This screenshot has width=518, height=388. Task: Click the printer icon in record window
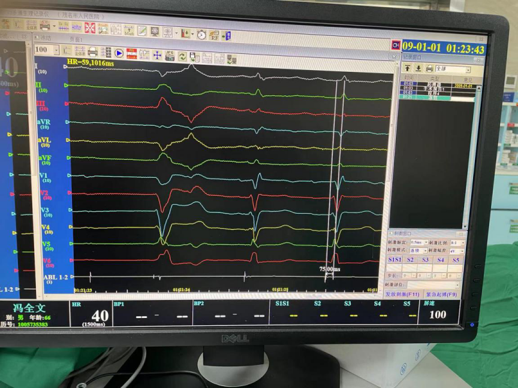(429, 68)
